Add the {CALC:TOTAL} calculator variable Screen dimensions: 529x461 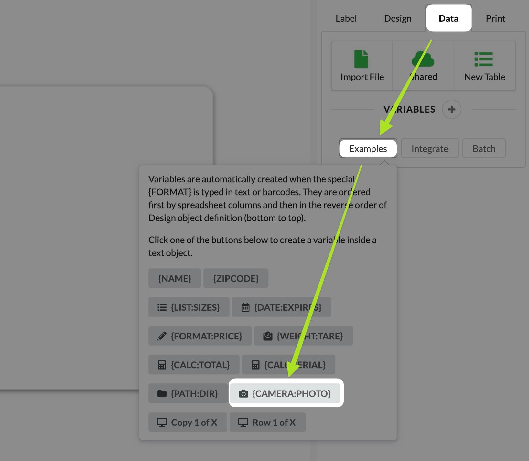(194, 365)
